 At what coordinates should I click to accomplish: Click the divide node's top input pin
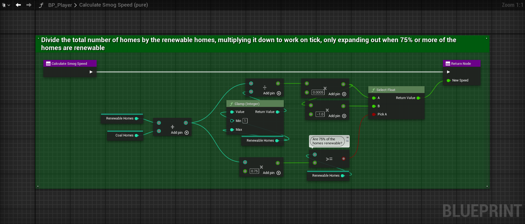251,83
